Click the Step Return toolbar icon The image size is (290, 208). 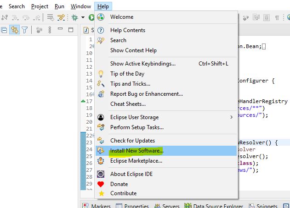[x=37, y=17]
